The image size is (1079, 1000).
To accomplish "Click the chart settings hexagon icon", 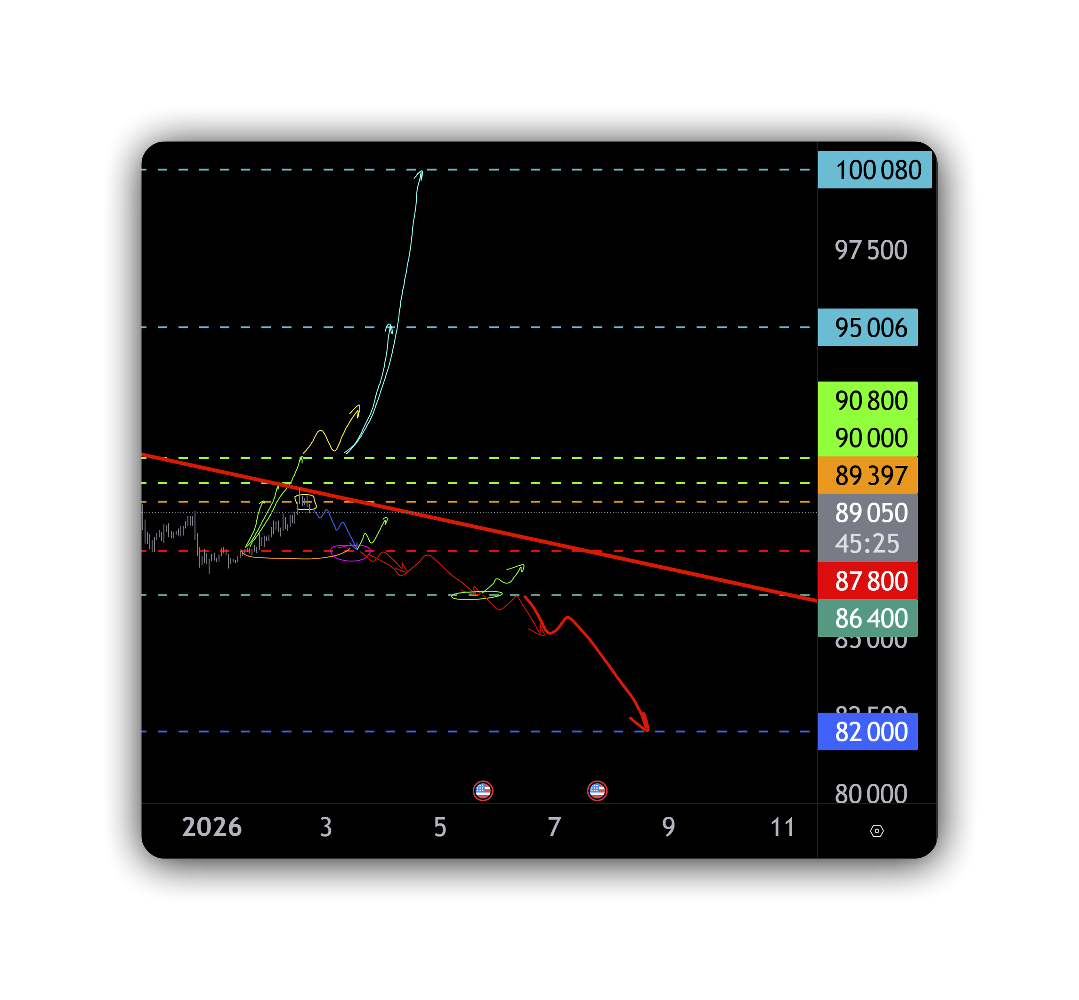I will pyautogui.click(x=876, y=830).
